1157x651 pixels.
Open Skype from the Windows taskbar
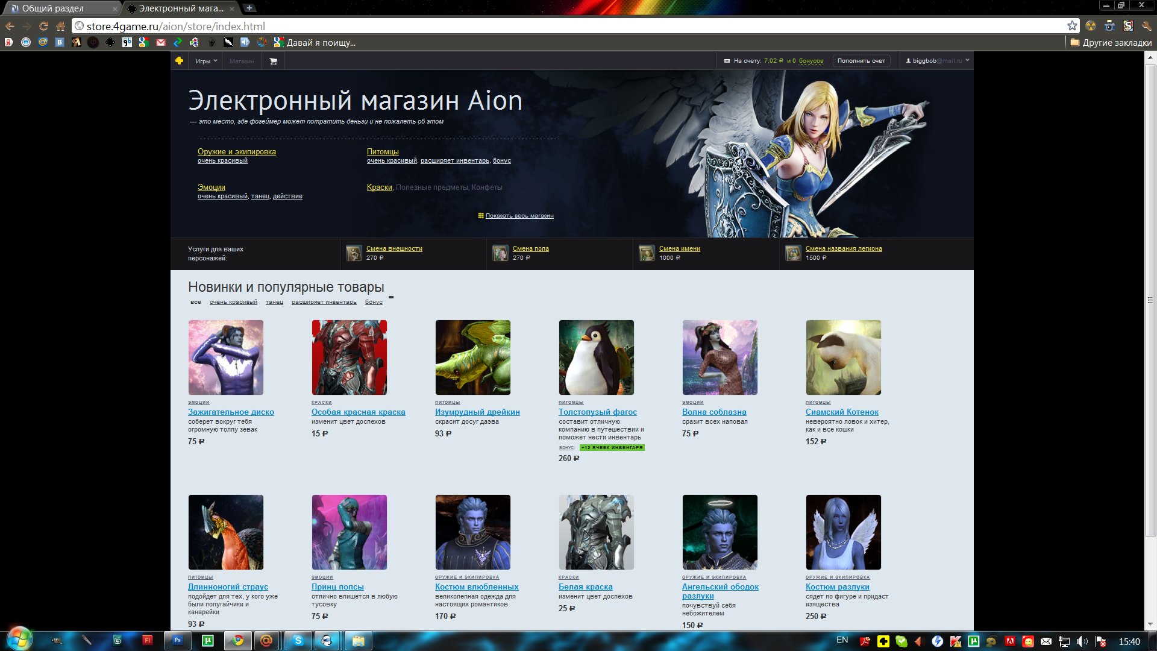[298, 641]
